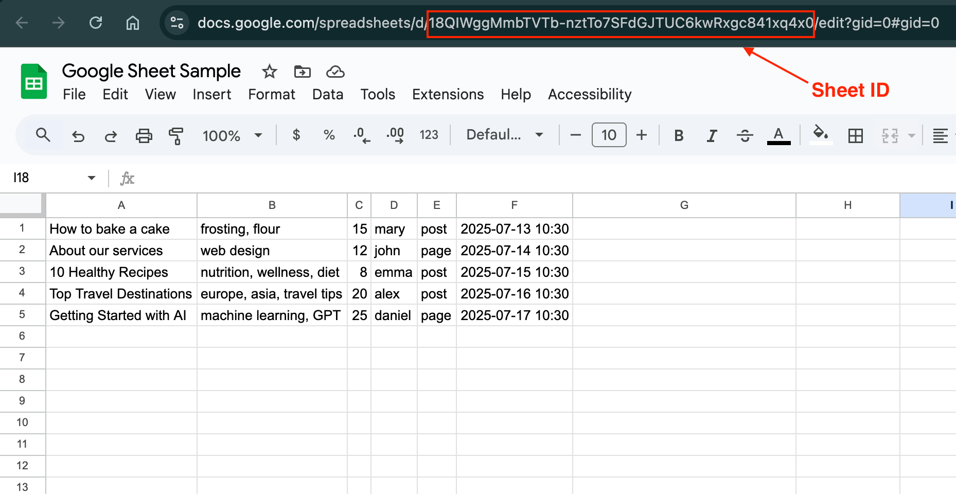Open the Help menu
Viewport: 956px width, 494px height.
[516, 94]
